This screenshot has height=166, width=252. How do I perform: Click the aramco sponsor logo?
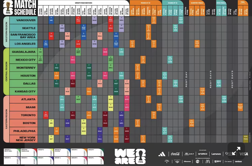pos(202,154)
